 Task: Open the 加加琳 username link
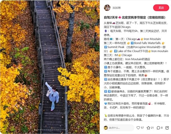[x=117, y=8]
